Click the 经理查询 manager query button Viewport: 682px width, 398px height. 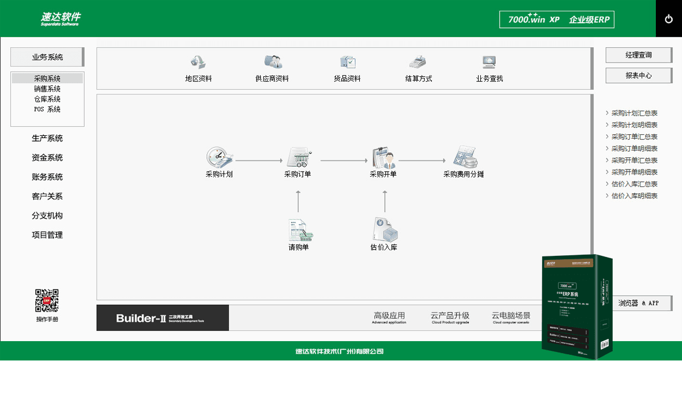coord(638,55)
